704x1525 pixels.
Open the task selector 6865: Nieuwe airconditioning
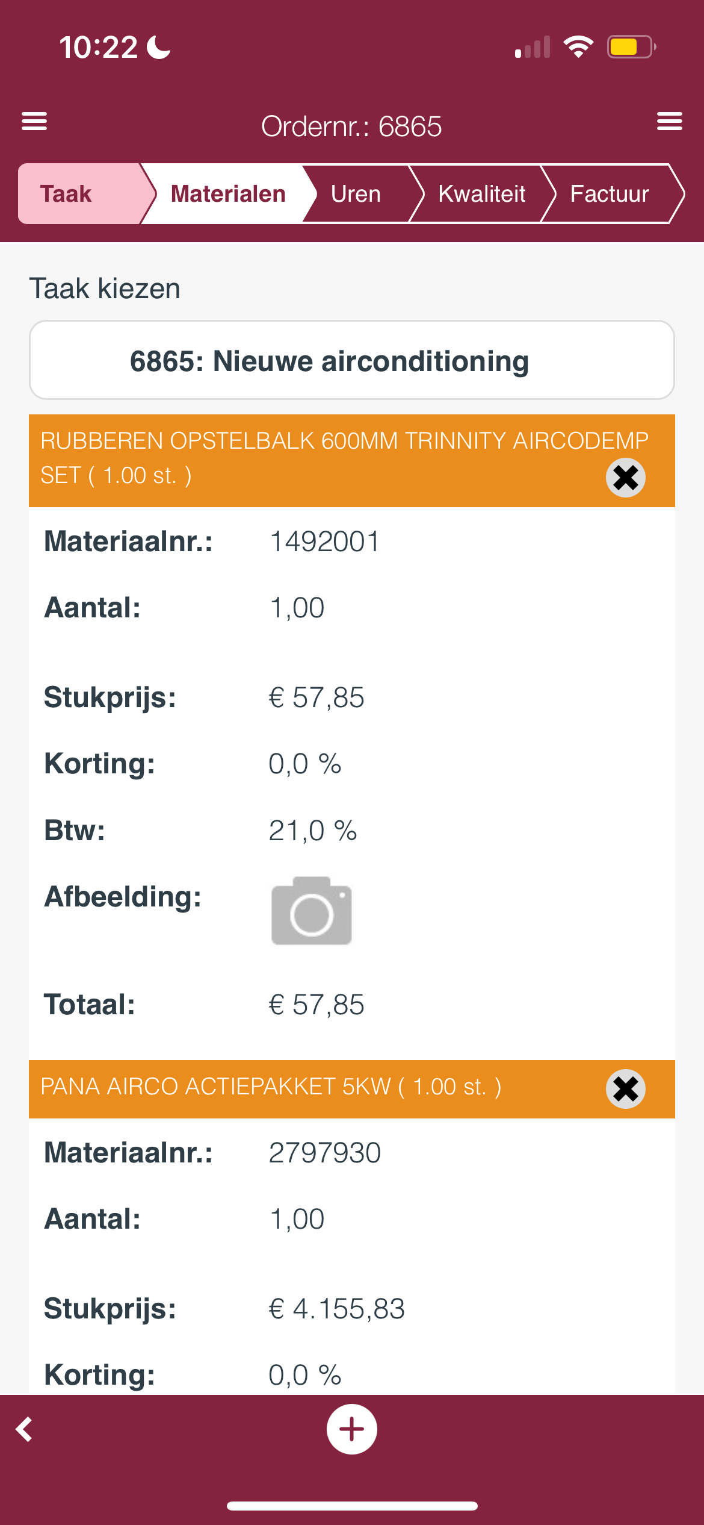coord(352,360)
